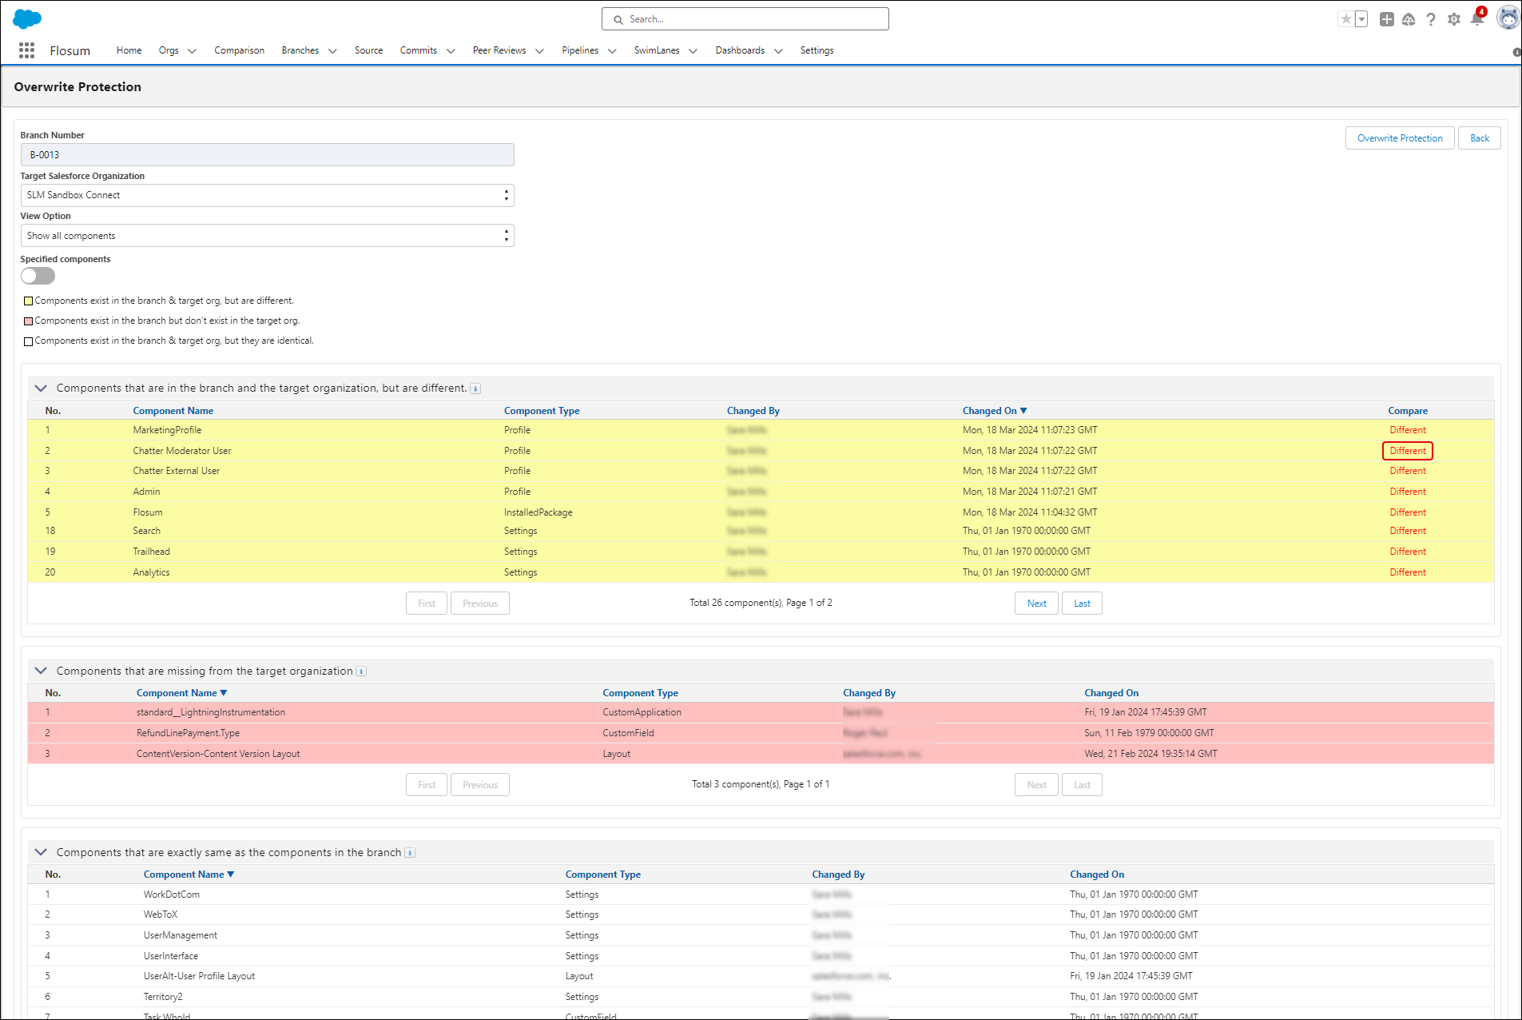
Task: Click sort arrow on missing-components Component Name
Action: click(x=224, y=693)
